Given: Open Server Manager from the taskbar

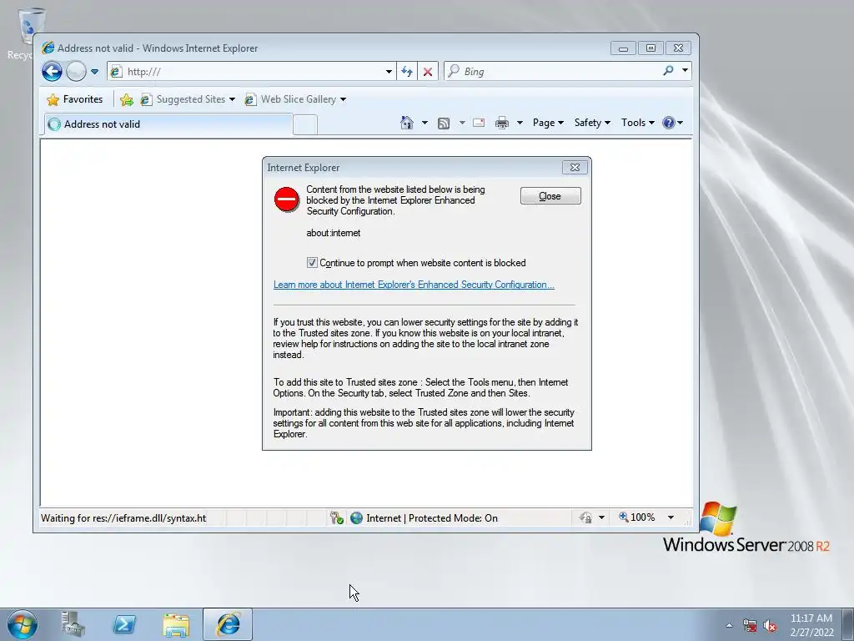Looking at the screenshot, I should coord(73,624).
